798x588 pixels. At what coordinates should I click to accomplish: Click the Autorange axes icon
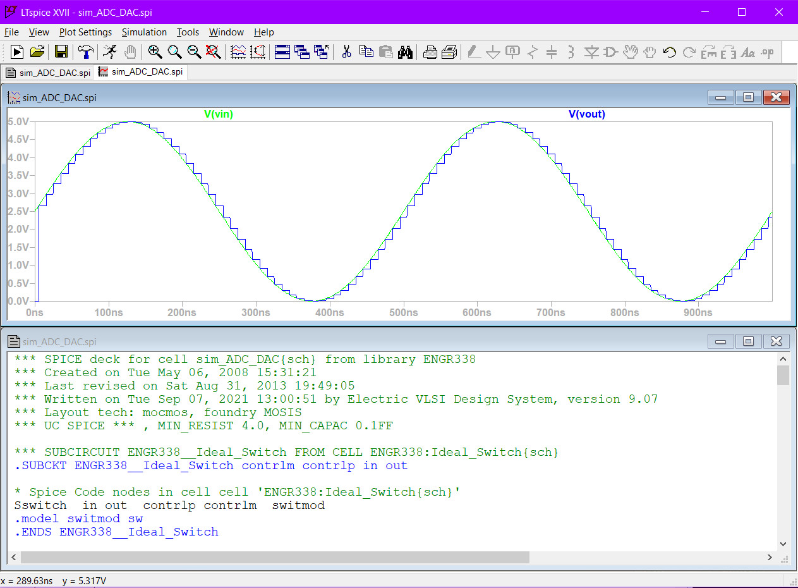258,52
